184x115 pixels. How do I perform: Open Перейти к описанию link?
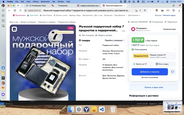pos(114,40)
